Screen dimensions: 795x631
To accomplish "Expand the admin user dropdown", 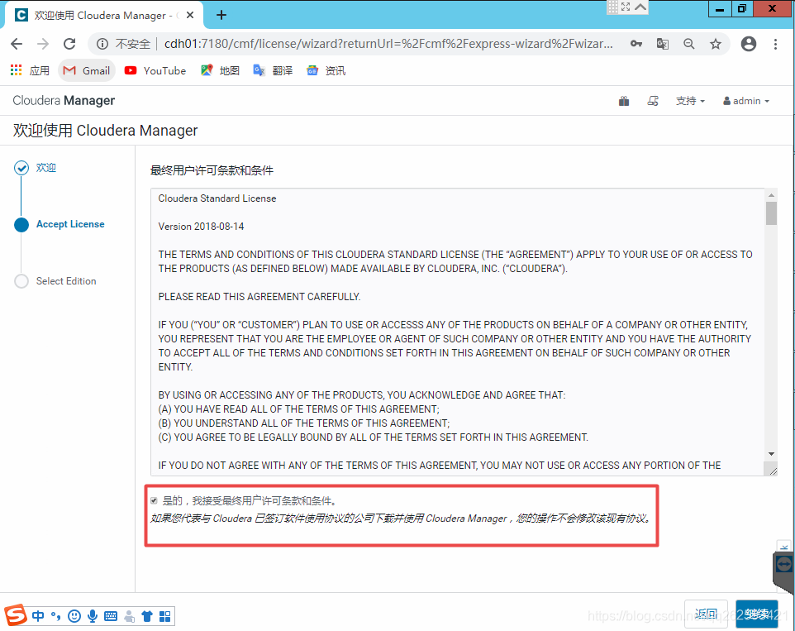I will tap(746, 101).
